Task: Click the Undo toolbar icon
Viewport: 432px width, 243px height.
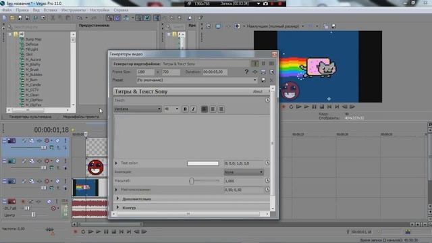Action: (x=80, y=18)
